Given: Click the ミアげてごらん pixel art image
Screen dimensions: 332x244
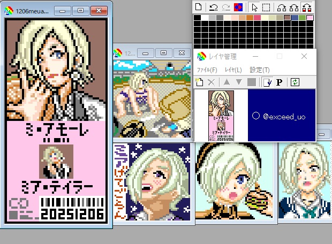Looking at the screenshot, I should [152, 181].
